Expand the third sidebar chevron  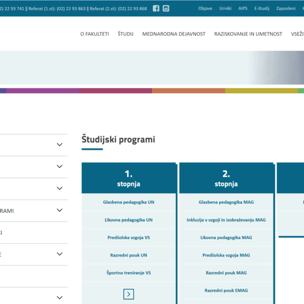click(x=59, y=189)
